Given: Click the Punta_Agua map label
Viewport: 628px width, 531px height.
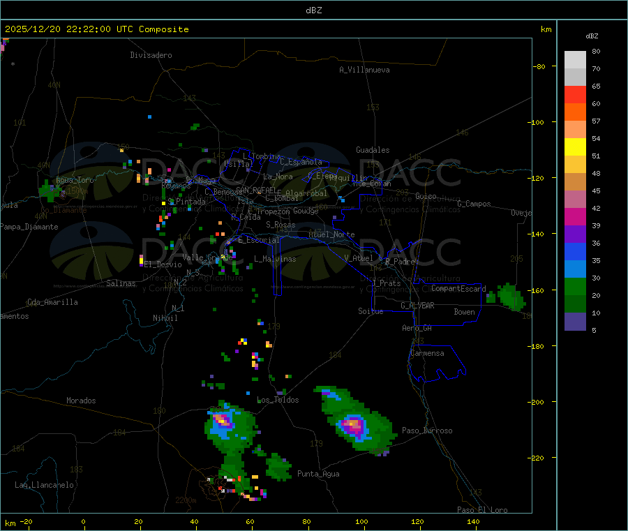Looking at the screenshot, I should pos(318,474).
